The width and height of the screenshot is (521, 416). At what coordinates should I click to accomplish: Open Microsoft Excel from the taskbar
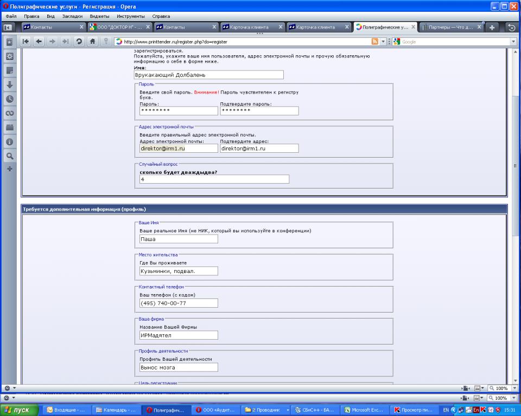[363, 410]
